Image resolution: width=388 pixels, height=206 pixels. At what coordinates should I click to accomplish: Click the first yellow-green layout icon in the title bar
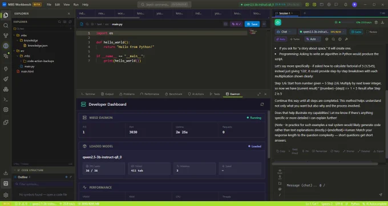[307, 5]
